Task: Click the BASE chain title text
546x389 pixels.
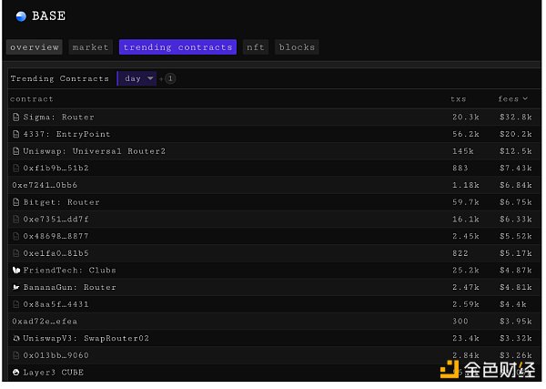Action: pyautogui.click(x=49, y=16)
